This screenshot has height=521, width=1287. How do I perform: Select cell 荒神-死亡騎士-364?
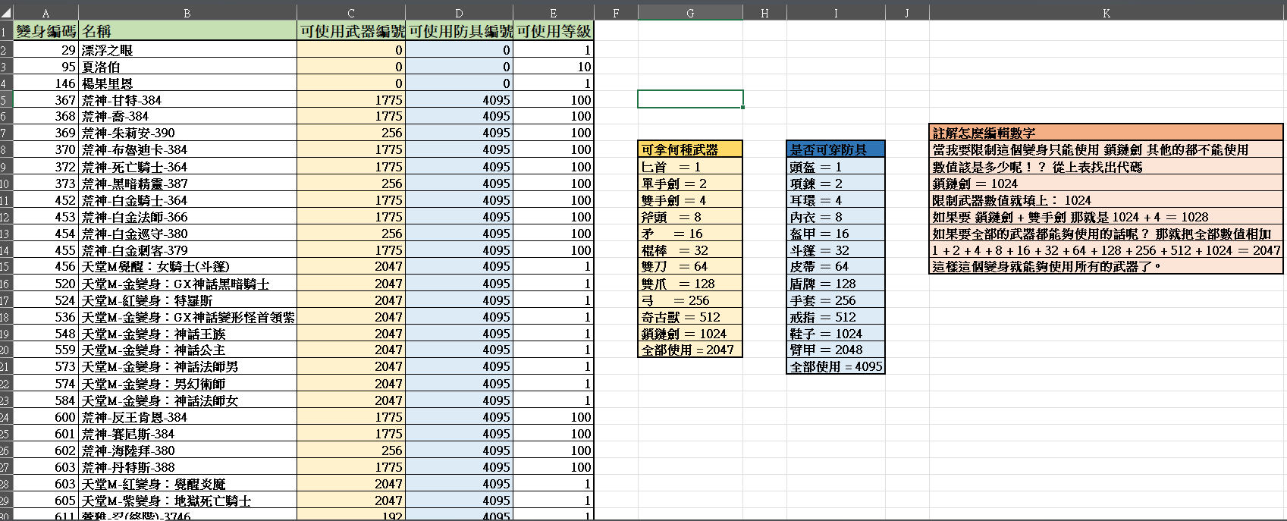[187, 167]
